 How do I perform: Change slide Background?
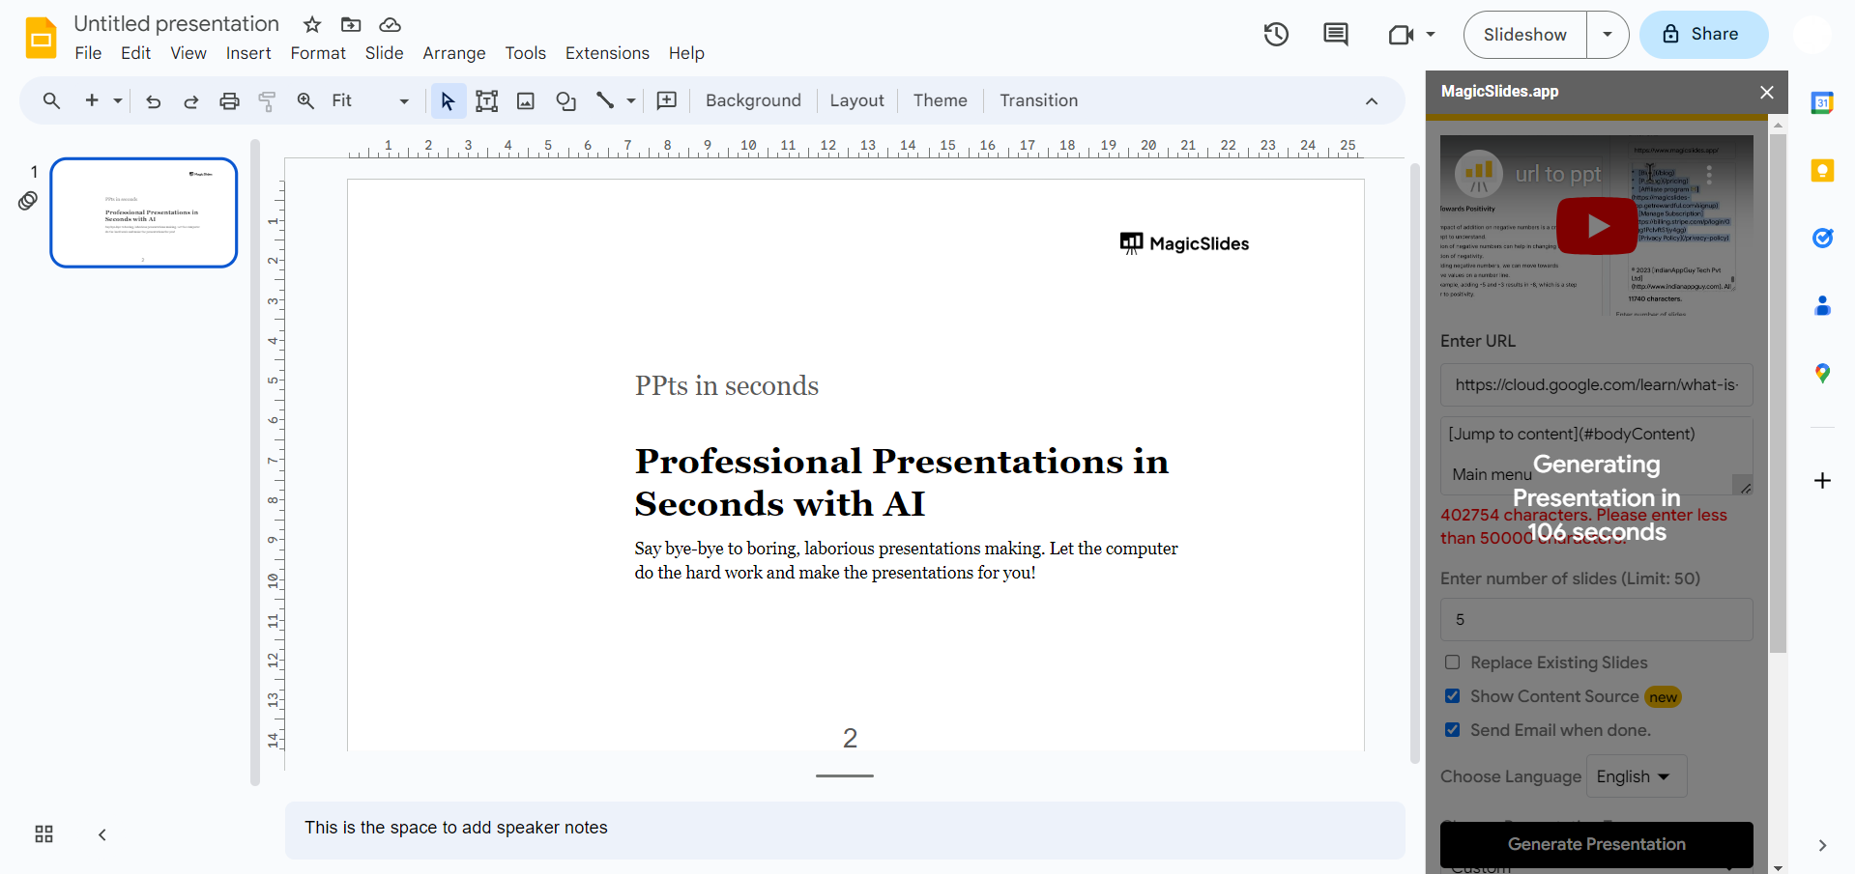pyautogui.click(x=753, y=100)
